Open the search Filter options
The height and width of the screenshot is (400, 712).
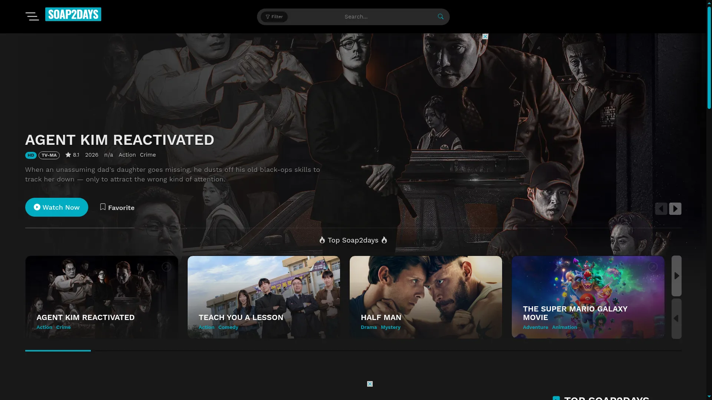(x=274, y=17)
